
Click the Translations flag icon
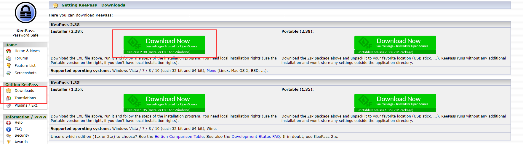point(9,98)
